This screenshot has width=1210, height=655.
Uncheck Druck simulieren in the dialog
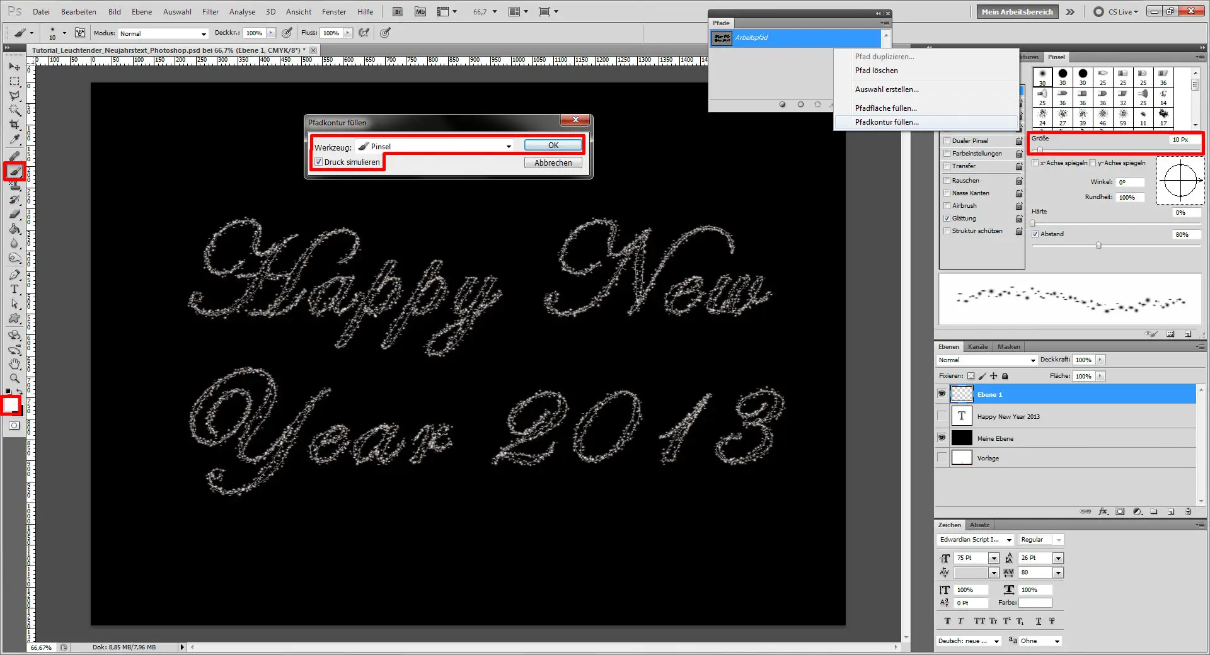click(x=319, y=162)
